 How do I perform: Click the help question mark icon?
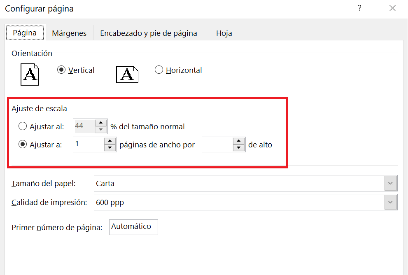tap(359, 8)
